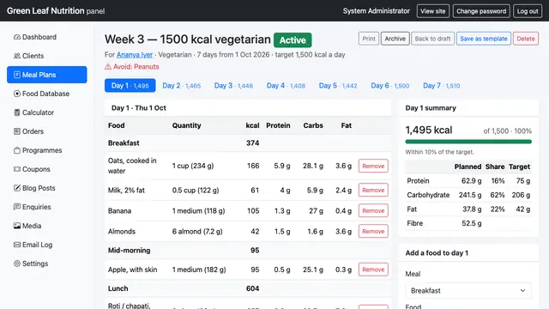
Task: Go to Clients section
Action: pos(47,56)
